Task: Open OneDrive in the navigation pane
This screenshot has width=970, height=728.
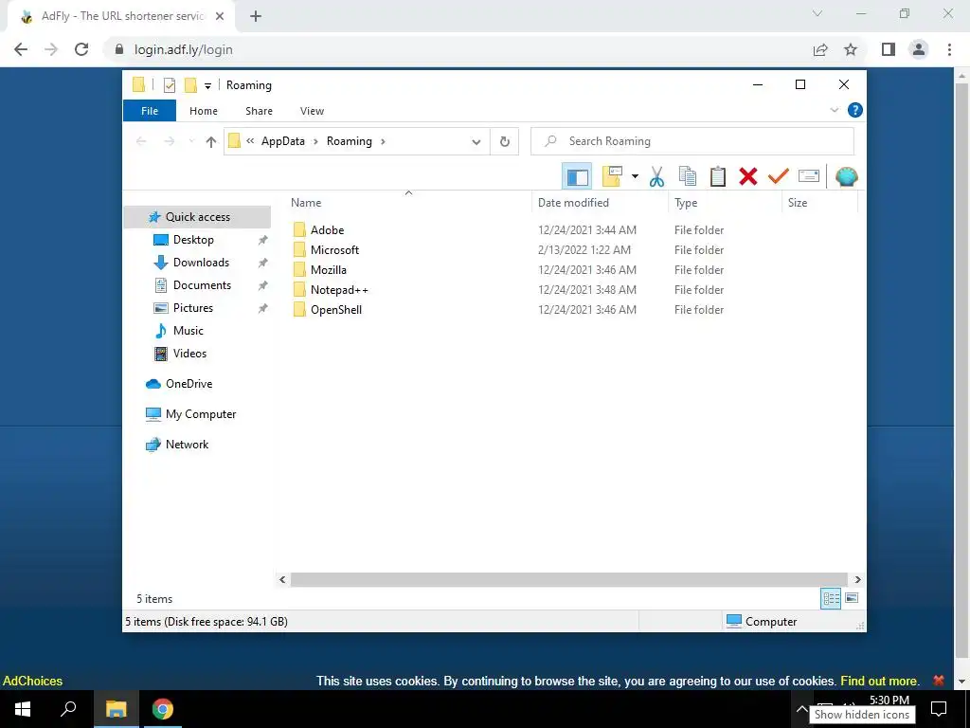Action: [x=189, y=384]
